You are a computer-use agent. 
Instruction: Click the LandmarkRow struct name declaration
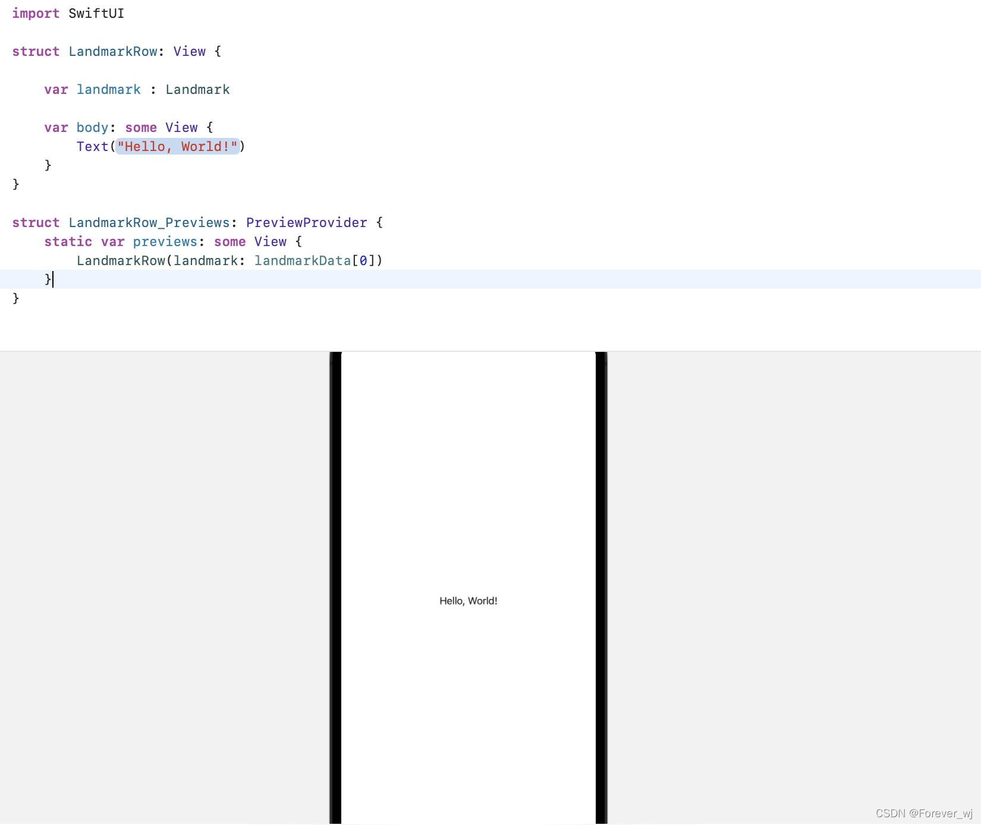click(x=113, y=52)
